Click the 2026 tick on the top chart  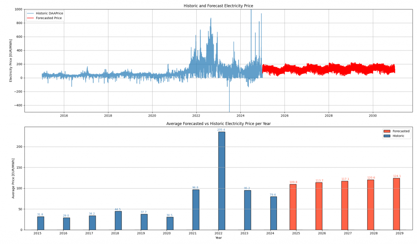click(x=284, y=116)
